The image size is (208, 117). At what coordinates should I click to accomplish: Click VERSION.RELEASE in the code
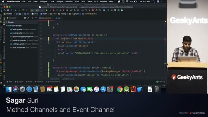(83, 39)
